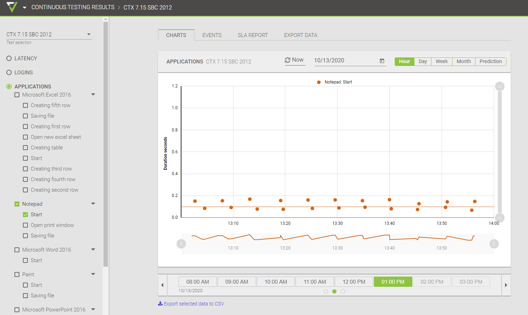
Task: Click the top handle of vertical zoom slider
Action: tap(500, 86)
